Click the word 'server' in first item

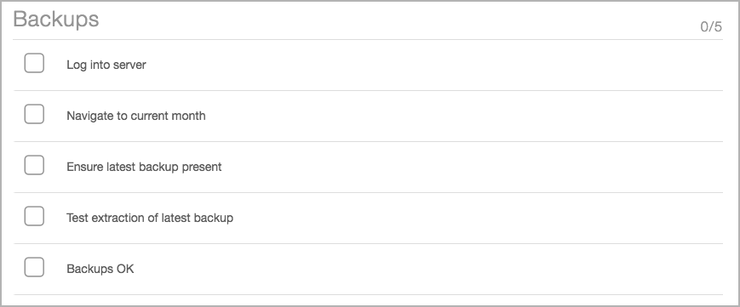pos(129,65)
